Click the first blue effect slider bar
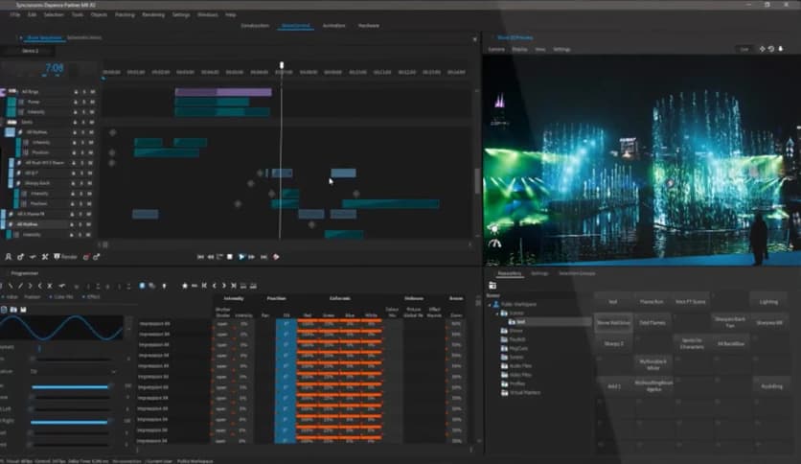The width and height of the screenshot is (801, 464). tap(69, 386)
